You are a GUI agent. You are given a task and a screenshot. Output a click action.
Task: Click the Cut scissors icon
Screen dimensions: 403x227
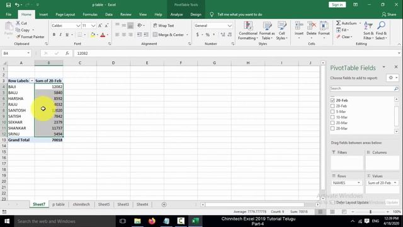[18, 23]
